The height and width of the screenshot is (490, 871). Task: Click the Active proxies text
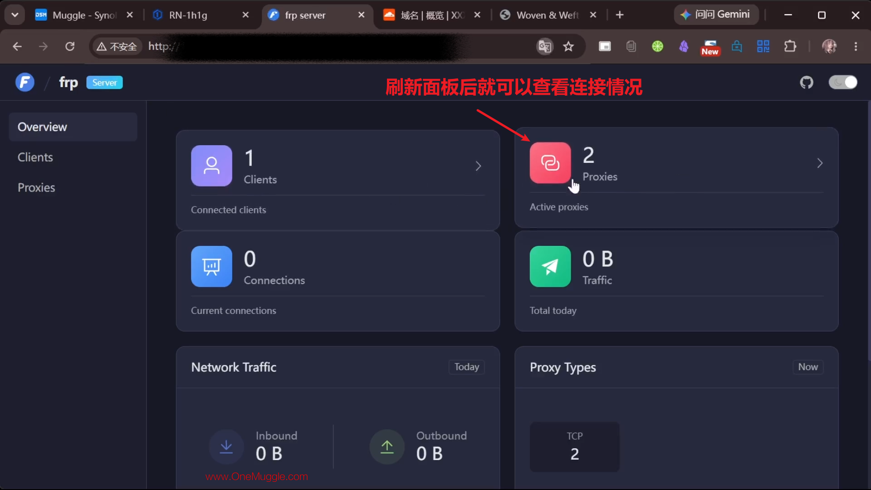(x=559, y=207)
